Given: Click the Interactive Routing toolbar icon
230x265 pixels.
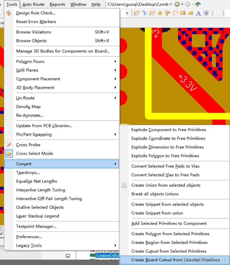Looking at the screenshot, I should point(137,13).
